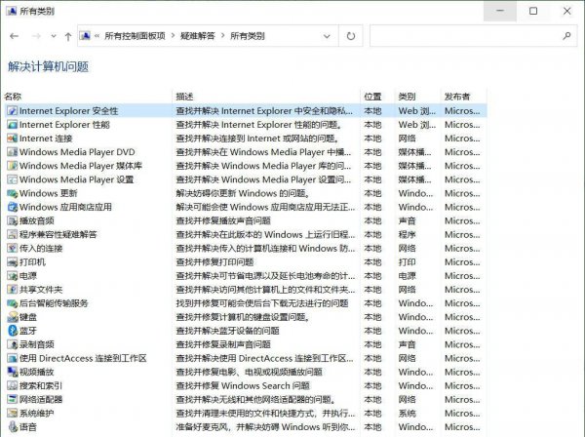The height and width of the screenshot is (437, 585).
Task: Click the 打印机 printer icon
Action: pos(13,262)
